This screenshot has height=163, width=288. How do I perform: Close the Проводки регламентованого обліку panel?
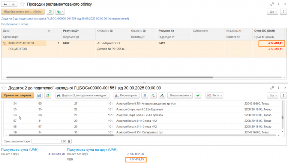[x=285, y=4]
